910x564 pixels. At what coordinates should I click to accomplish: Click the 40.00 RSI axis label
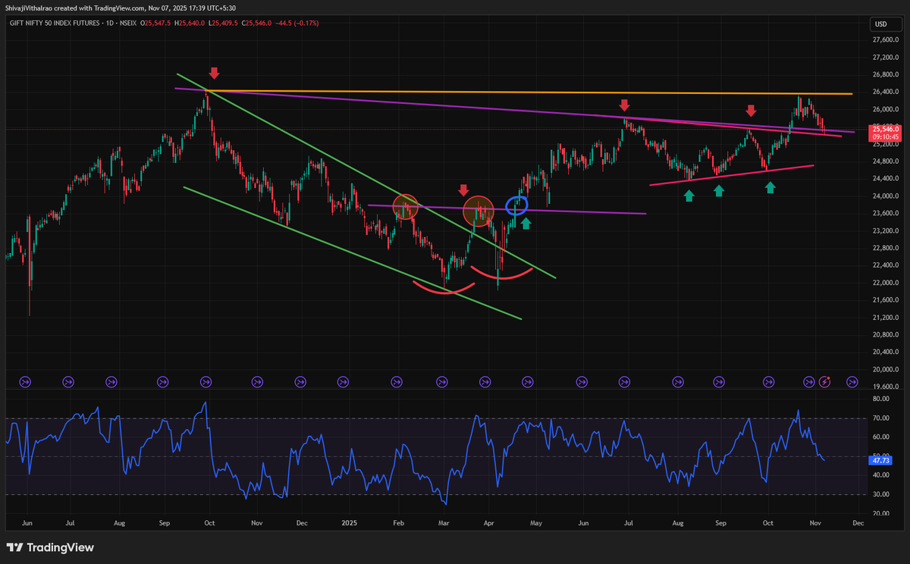coord(880,475)
